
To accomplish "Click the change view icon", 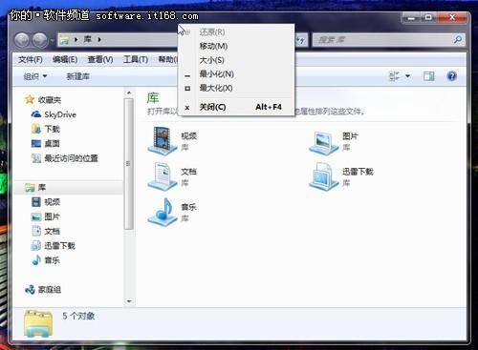I will tap(395, 76).
